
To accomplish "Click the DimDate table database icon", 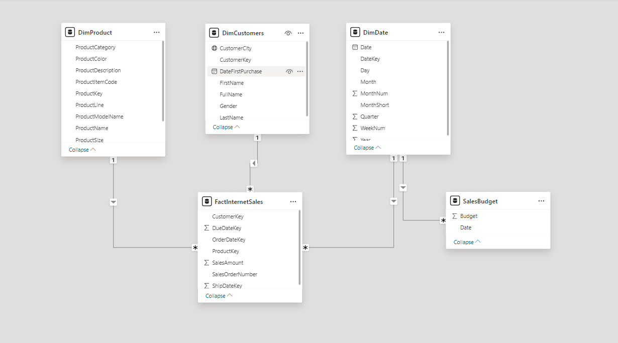I will pos(355,32).
